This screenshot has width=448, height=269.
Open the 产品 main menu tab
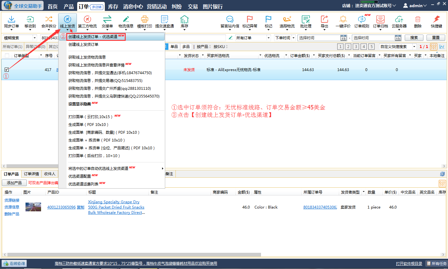click(x=68, y=6)
